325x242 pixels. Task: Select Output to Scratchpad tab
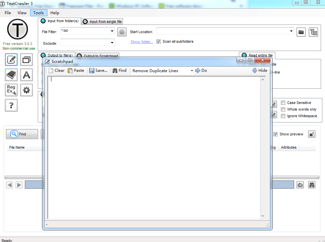[97, 56]
